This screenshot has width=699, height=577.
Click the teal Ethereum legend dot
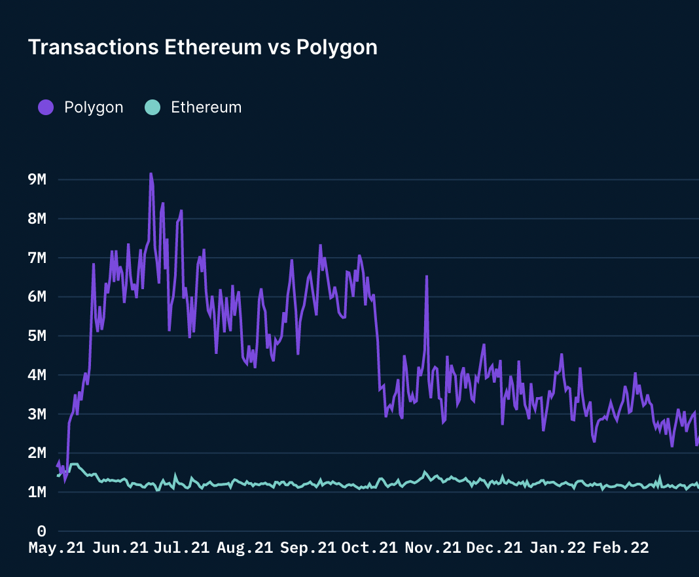coord(152,107)
